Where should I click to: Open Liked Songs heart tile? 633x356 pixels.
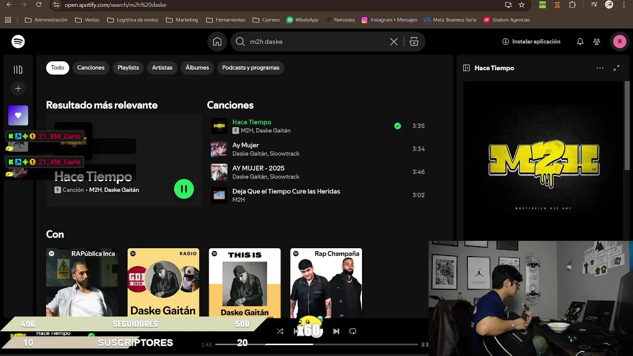point(18,115)
